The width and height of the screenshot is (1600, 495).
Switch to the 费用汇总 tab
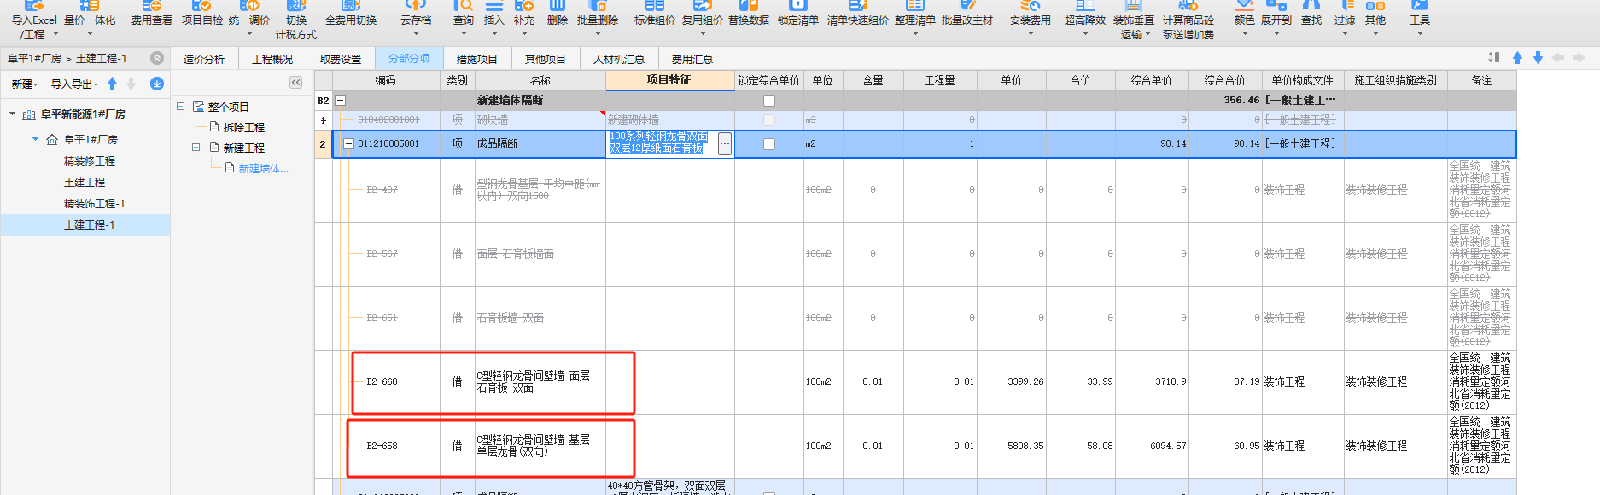coord(692,59)
